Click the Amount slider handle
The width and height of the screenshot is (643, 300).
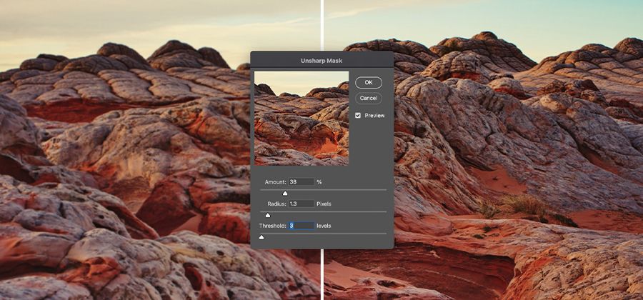click(285, 193)
